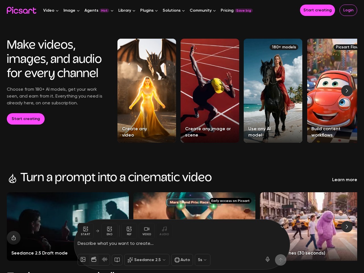Image resolution: width=364 pixels, height=273 pixels.
Task: Add an END frame image
Action: (109, 231)
